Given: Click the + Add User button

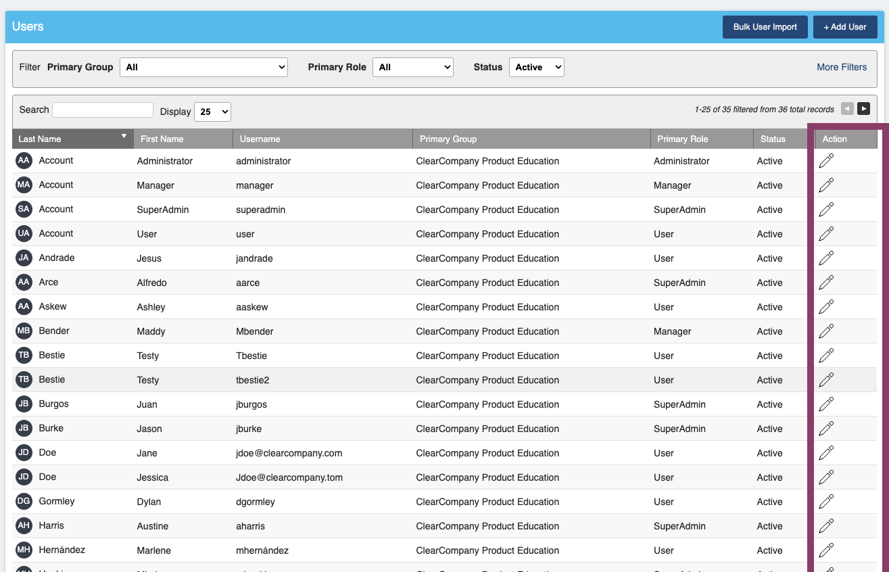Looking at the screenshot, I should (x=845, y=27).
